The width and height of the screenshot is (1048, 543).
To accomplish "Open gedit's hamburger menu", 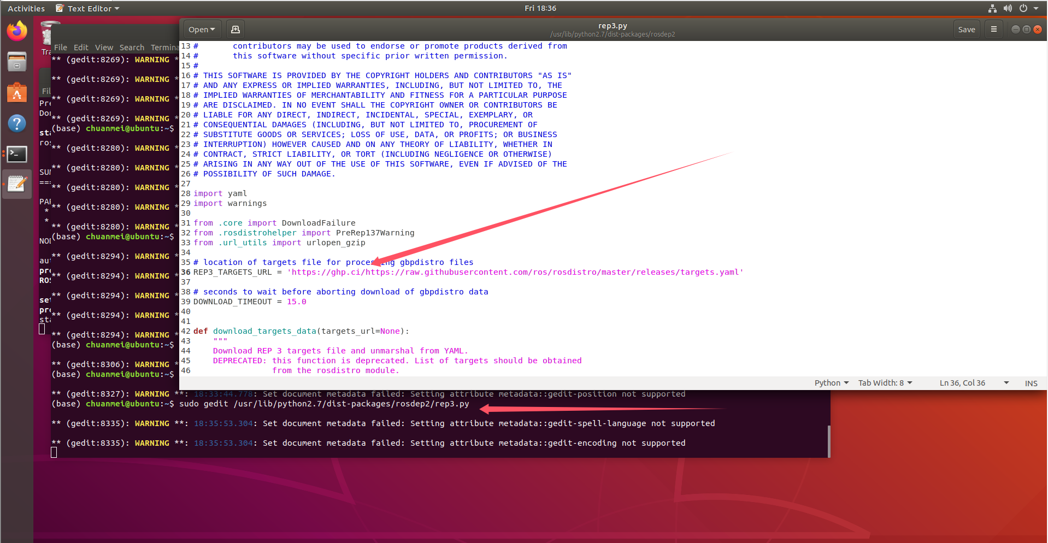I will 993,28.
